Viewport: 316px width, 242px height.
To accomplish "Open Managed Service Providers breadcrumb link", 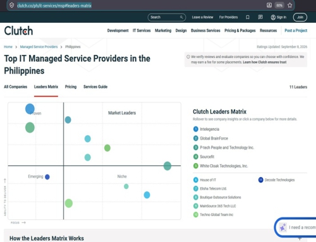I will coord(39,47).
